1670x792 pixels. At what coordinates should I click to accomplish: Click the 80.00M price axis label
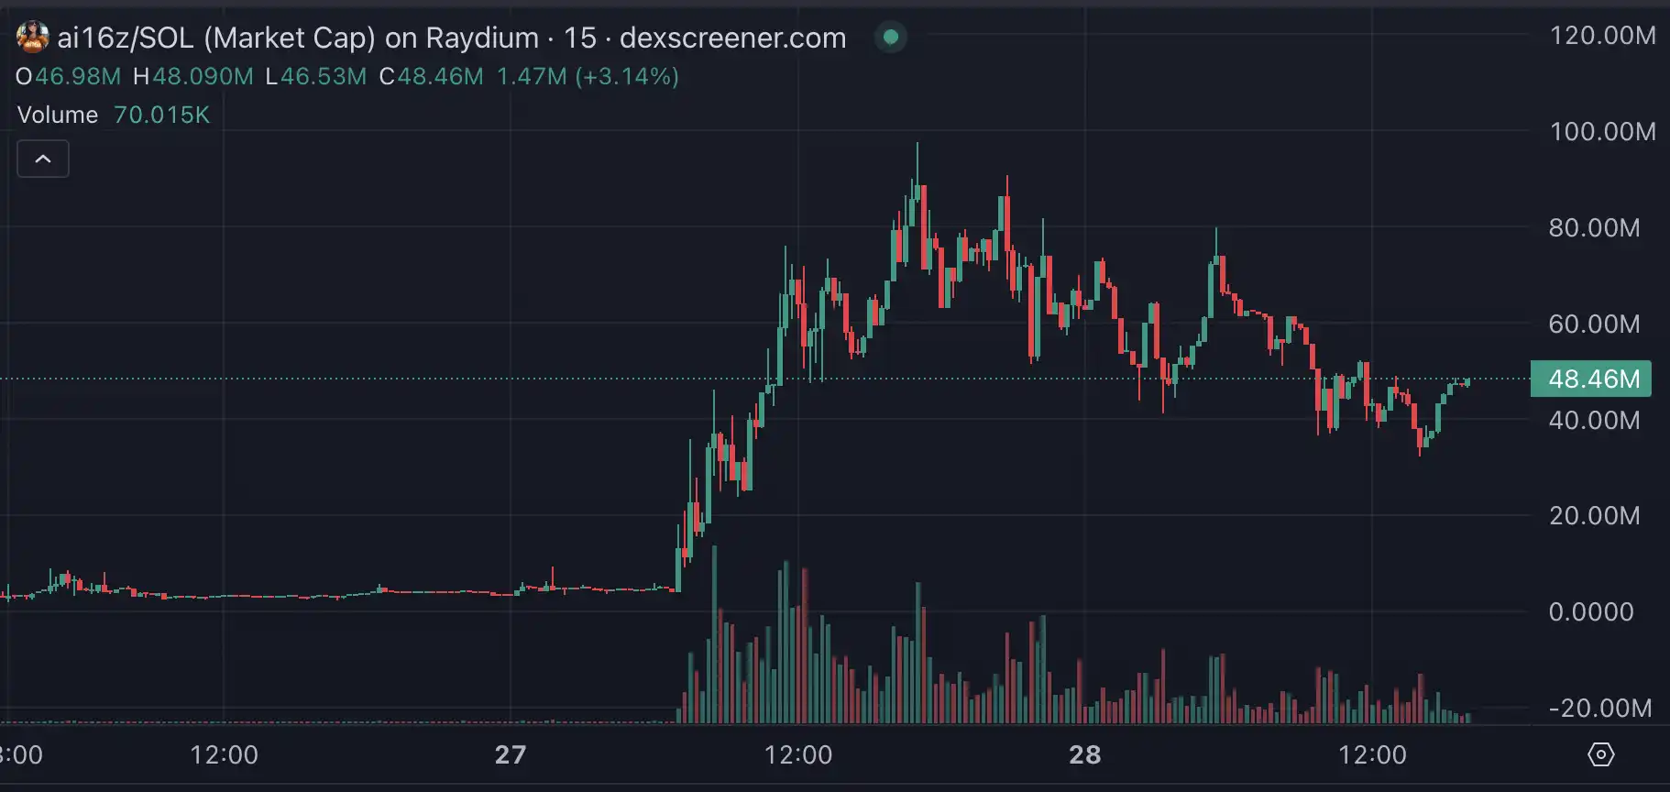click(x=1594, y=228)
